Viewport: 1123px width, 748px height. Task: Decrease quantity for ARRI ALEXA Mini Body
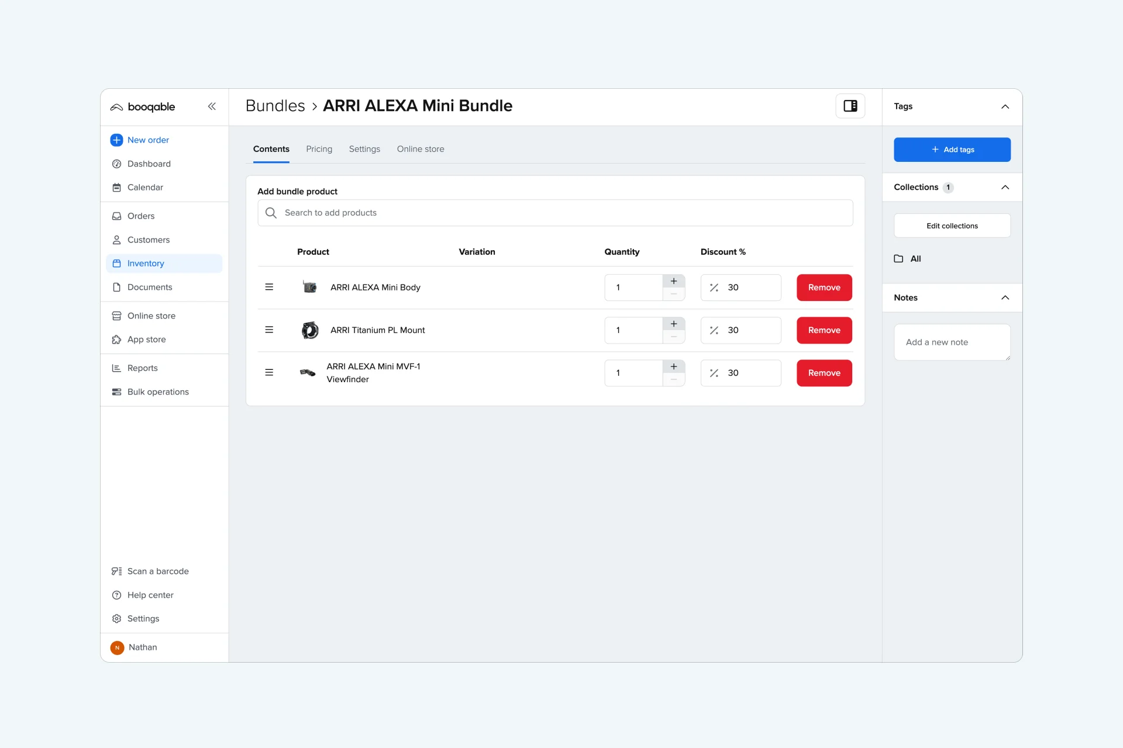coord(674,295)
